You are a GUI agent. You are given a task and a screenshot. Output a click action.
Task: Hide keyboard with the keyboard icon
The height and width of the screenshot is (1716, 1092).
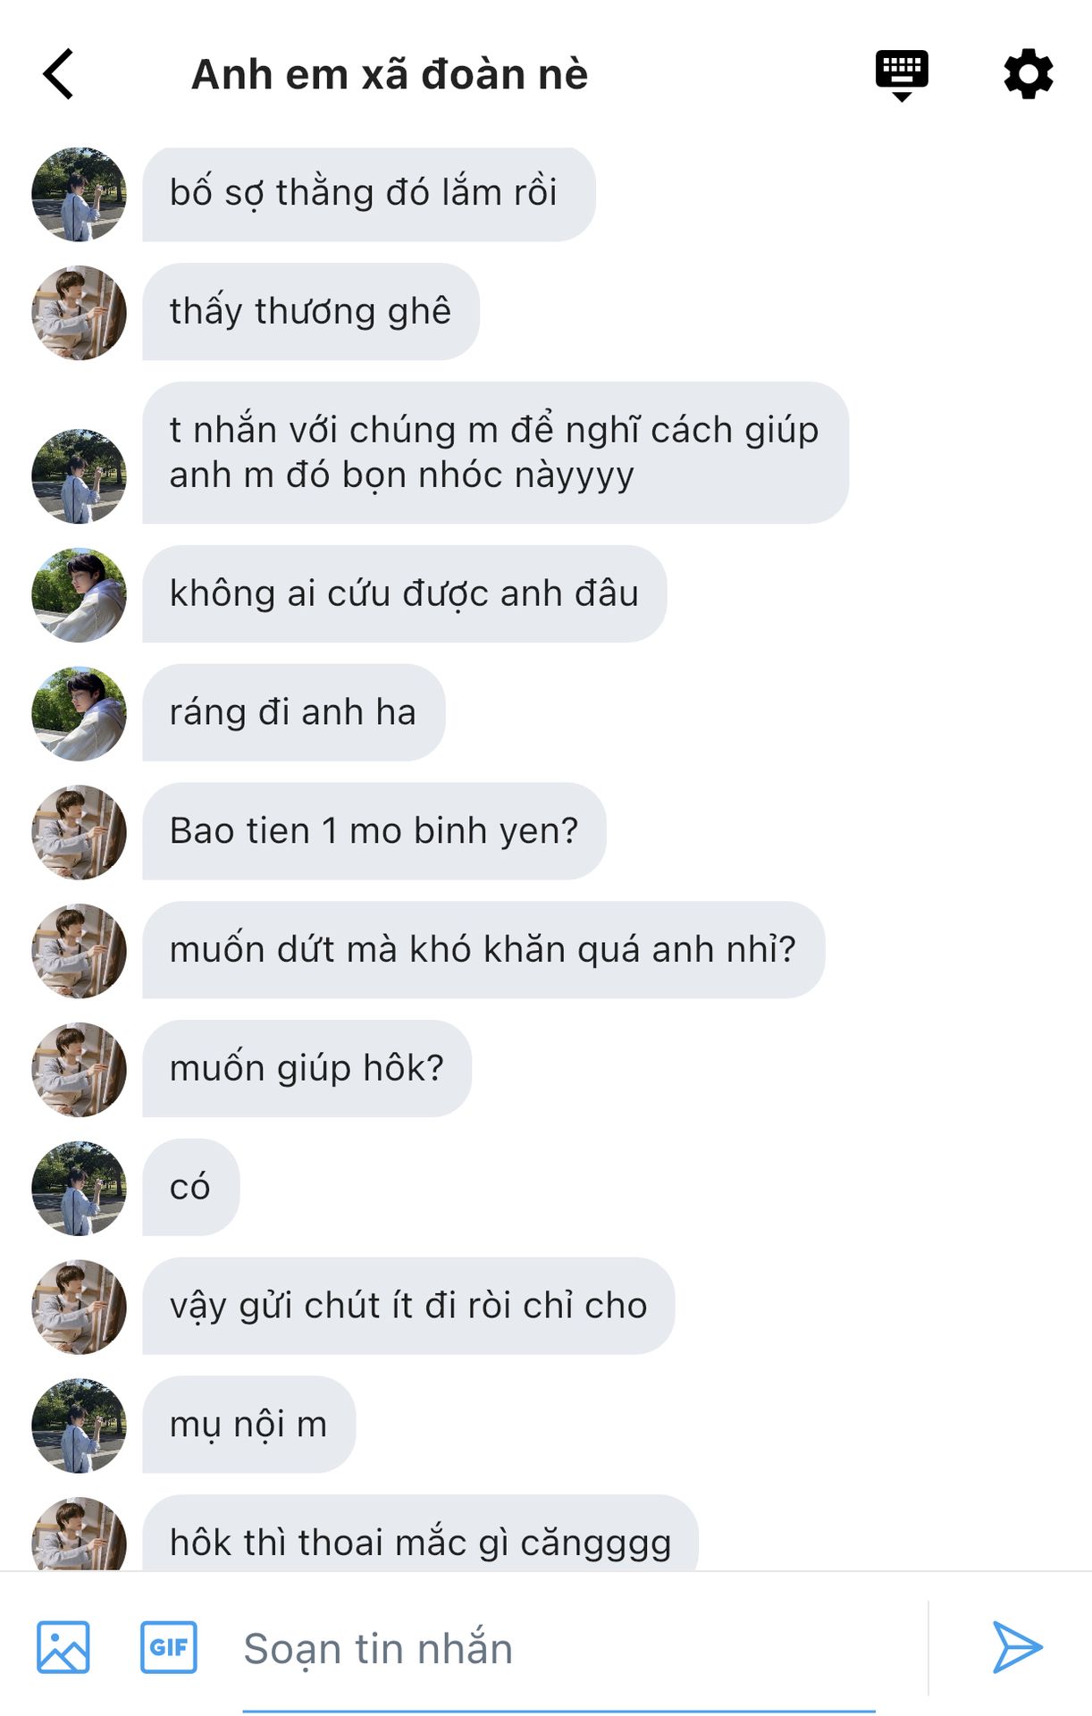pos(902,75)
